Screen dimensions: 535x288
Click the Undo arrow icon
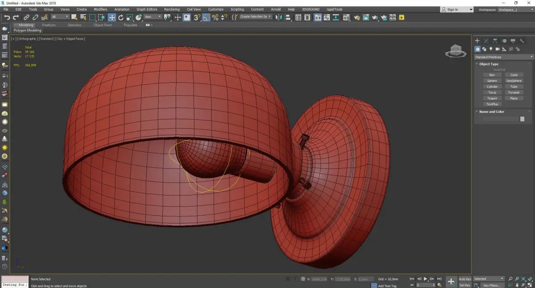[7, 17]
